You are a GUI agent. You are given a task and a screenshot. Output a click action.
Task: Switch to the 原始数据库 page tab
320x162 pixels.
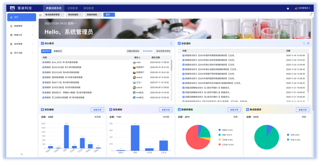point(72,15)
